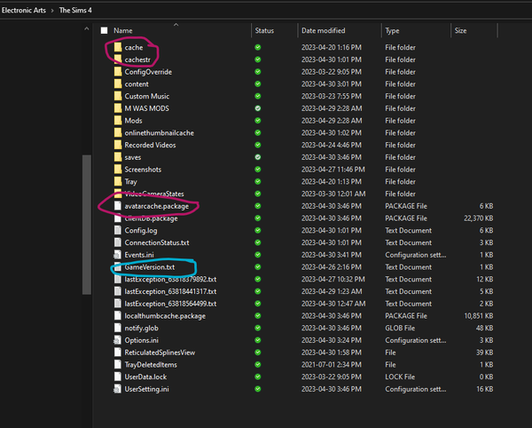Image resolution: width=532 pixels, height=428 pixels.
Task: Click the 48 KB size value
Action: coord(484,329)
